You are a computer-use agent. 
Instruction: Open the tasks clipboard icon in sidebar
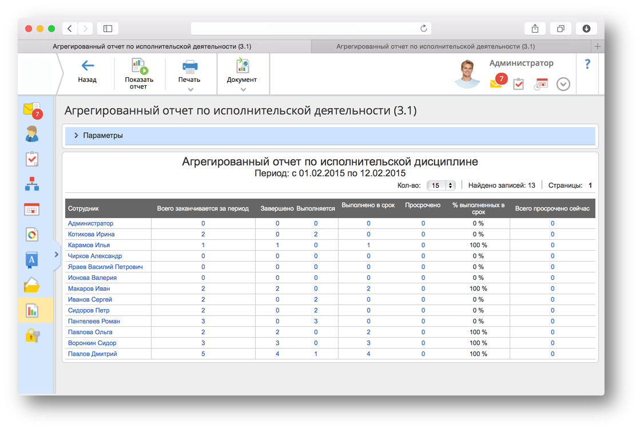pos(32,159)
